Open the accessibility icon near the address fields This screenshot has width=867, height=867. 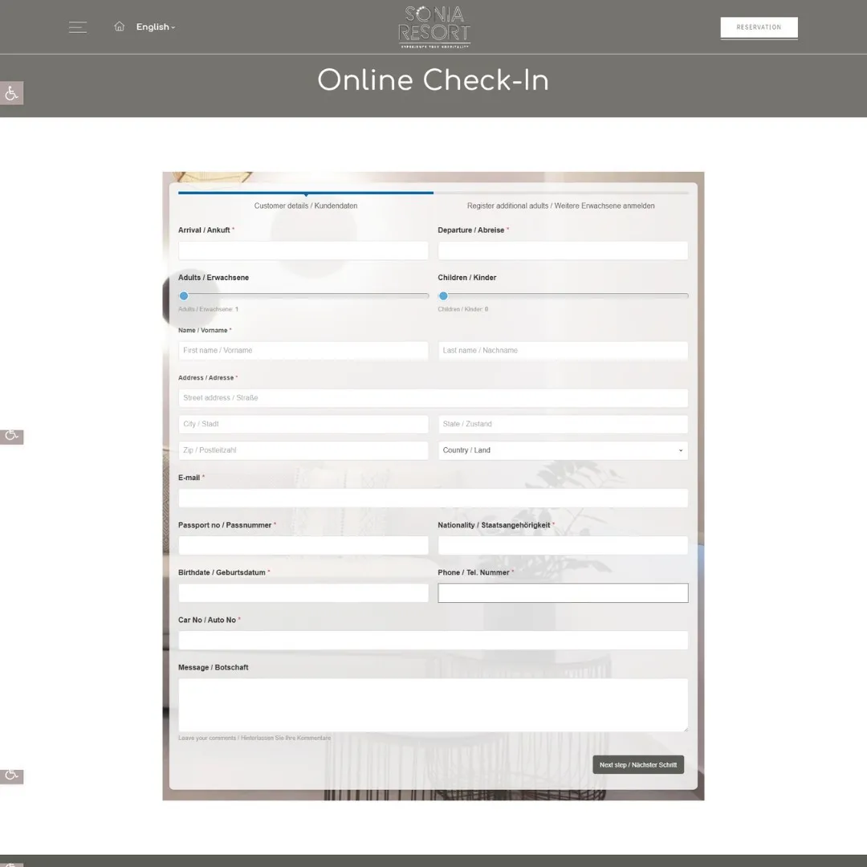[x=11, y=436]
